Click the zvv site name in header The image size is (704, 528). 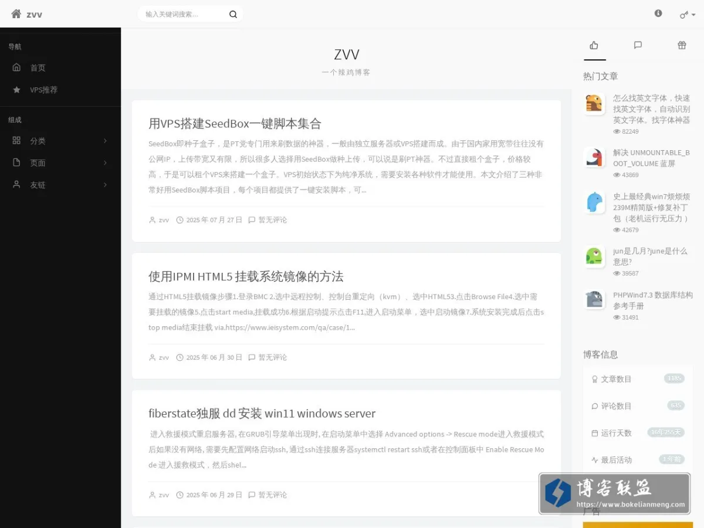(34, 14)
